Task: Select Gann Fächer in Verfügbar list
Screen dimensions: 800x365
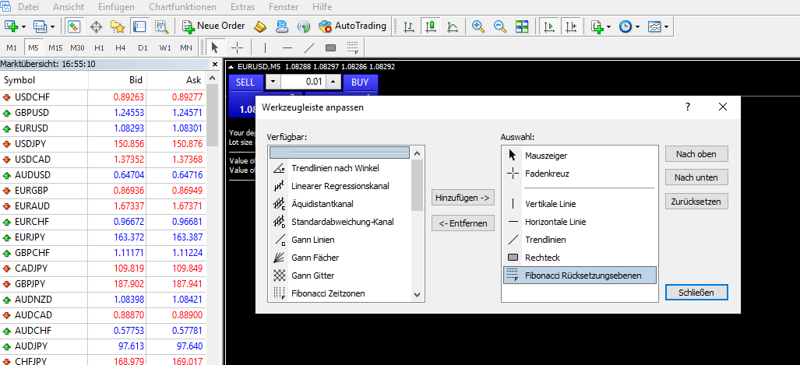Action: (x=340, y=258)
